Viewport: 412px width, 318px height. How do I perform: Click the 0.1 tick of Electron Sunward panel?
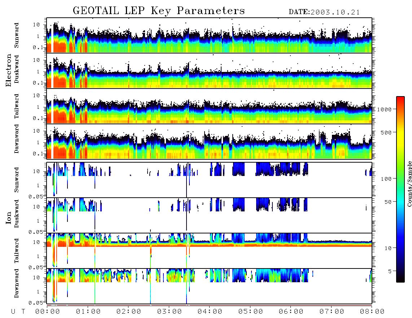coord(38,47)
